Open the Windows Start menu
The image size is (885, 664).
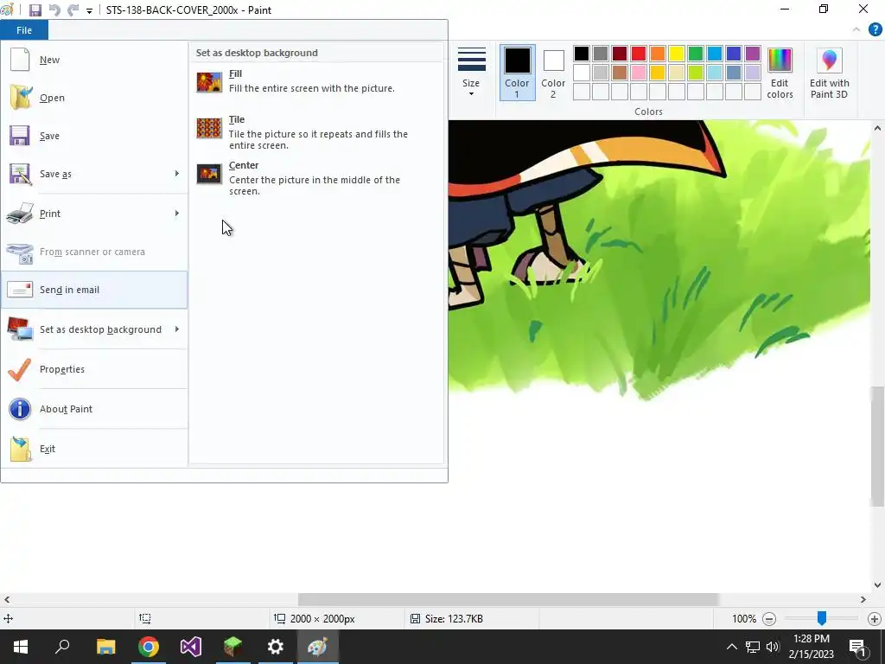(x=21, y=647)
